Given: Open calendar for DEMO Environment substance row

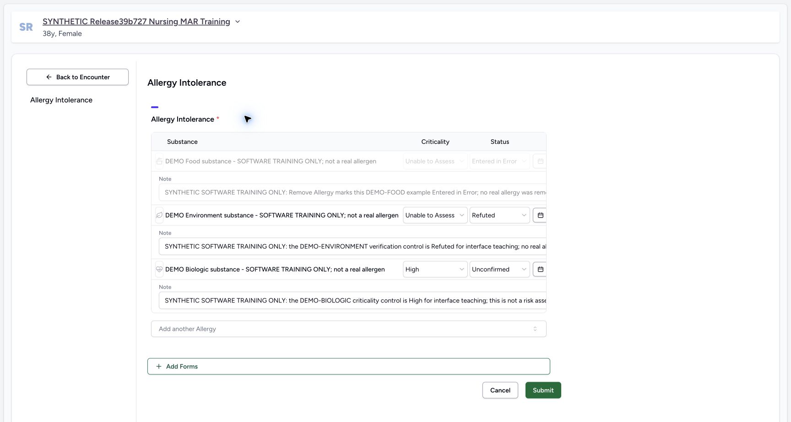Looking at the screenshot, I should (x=540, y=215).
